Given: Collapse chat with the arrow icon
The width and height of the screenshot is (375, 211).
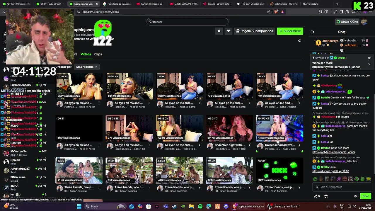Looking at the screenshot, I should 312,32.
